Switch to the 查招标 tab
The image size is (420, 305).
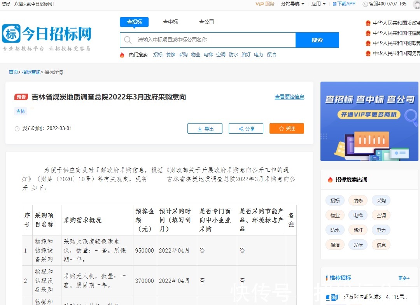pos(134,22)
